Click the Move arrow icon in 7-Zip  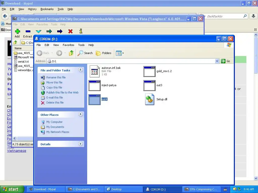[60, 31]
